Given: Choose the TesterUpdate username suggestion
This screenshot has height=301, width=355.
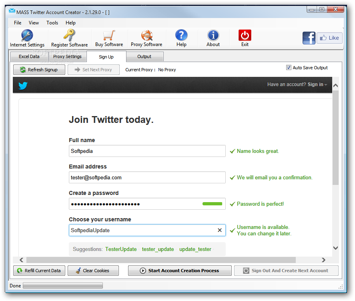Looking at the screenshot, I should point(121,249).
